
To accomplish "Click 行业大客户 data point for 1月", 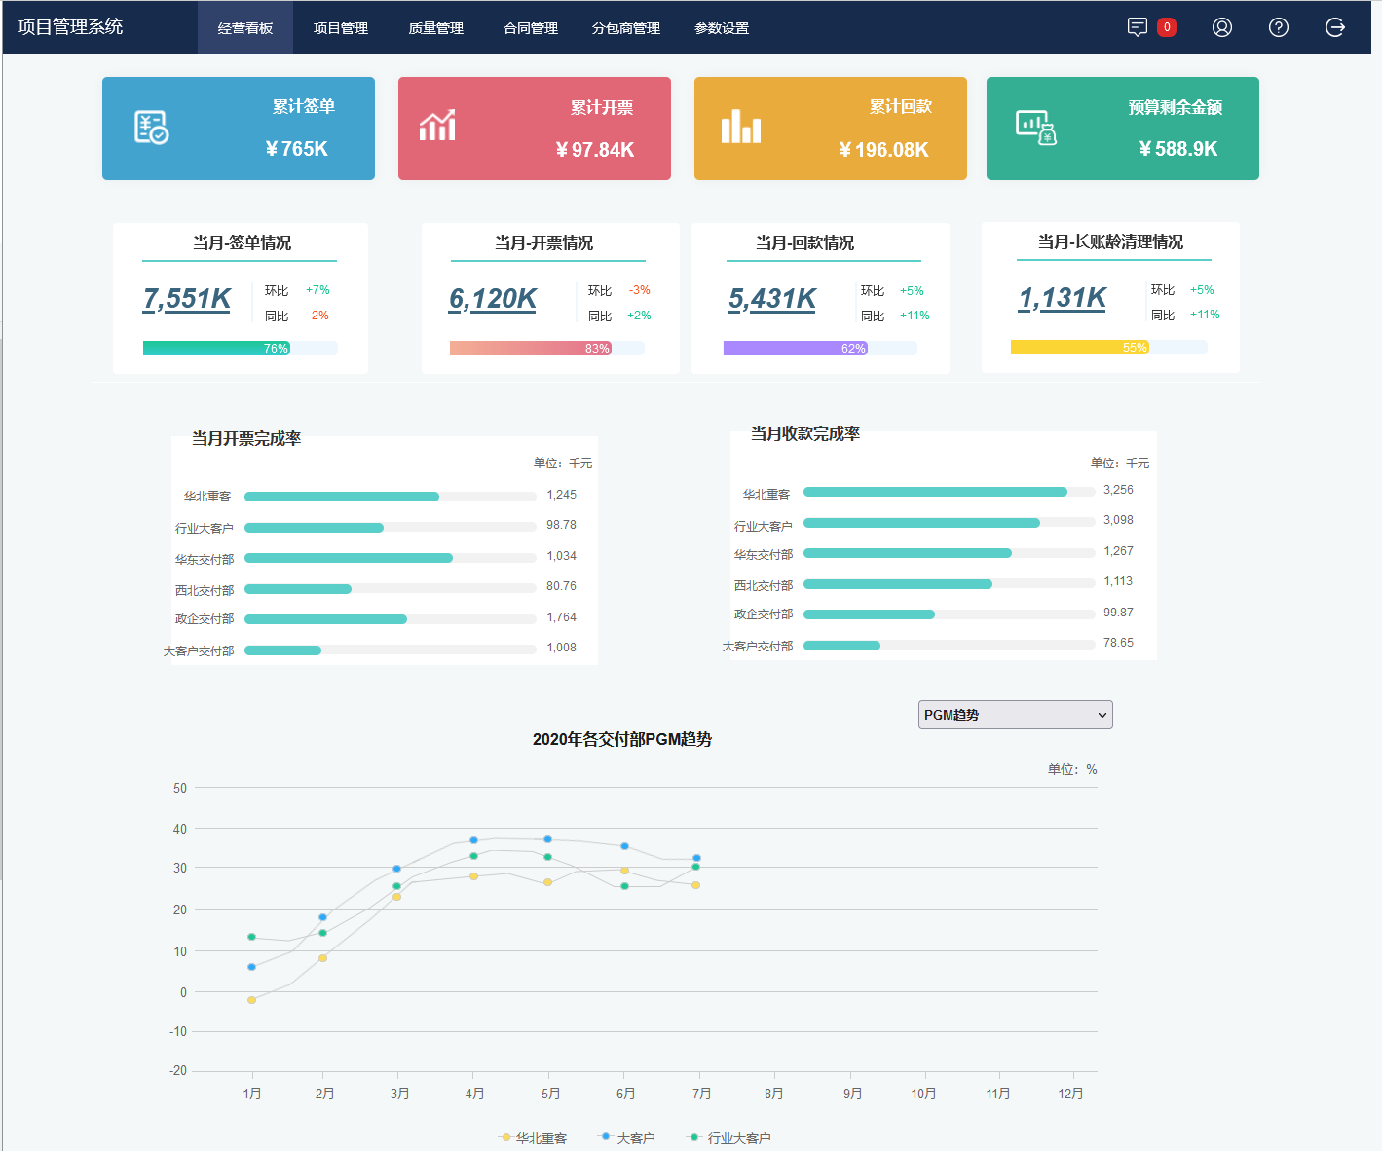I will pyautogui.click(x=251, y=937).
